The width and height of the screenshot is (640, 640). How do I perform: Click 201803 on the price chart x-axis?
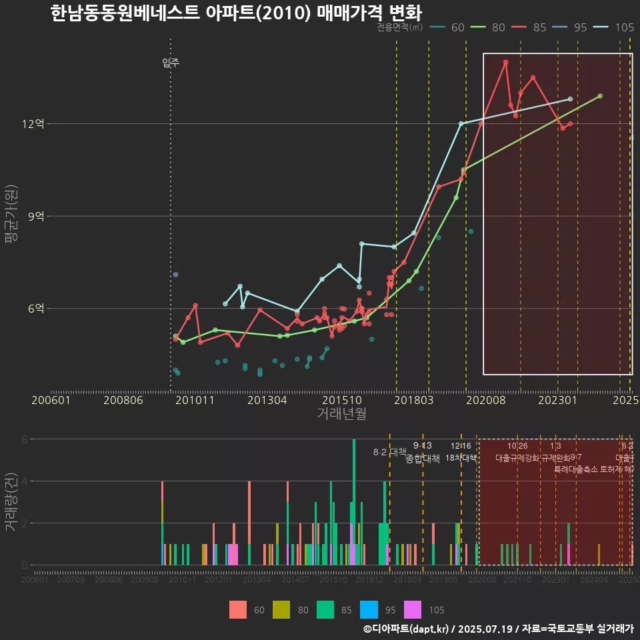coord(413,400)
